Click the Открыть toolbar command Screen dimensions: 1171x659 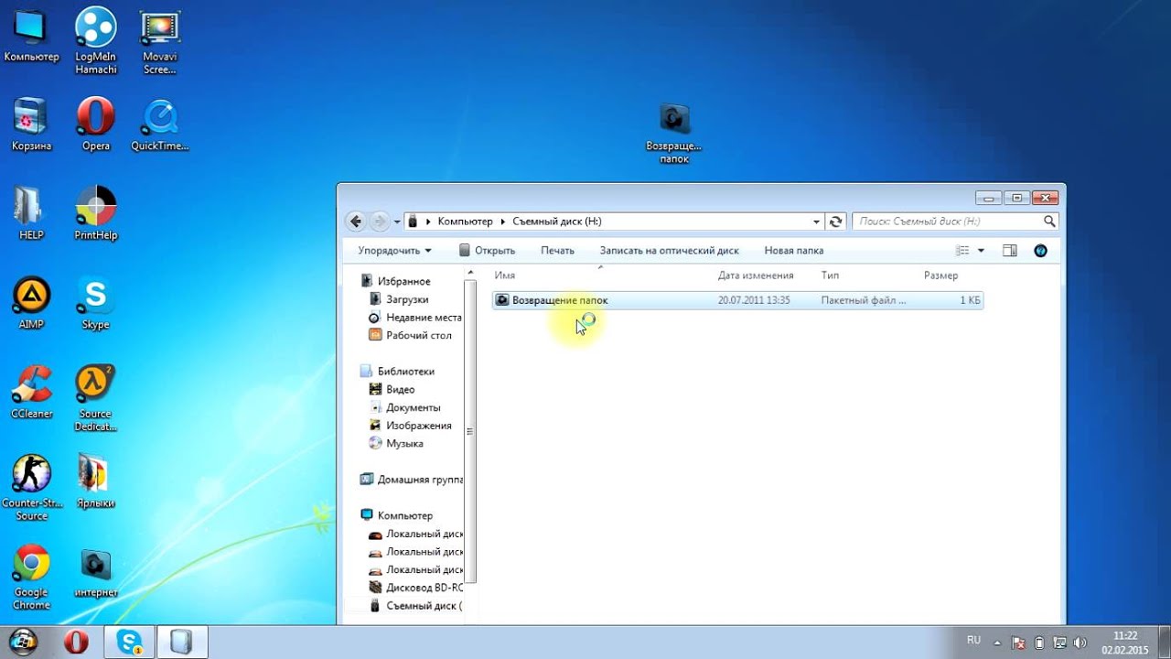(x=487, y=251)
